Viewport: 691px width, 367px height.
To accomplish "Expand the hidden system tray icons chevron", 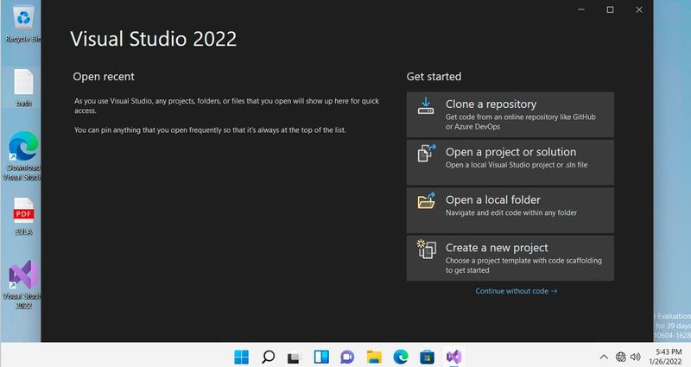I will pos(604,357).
